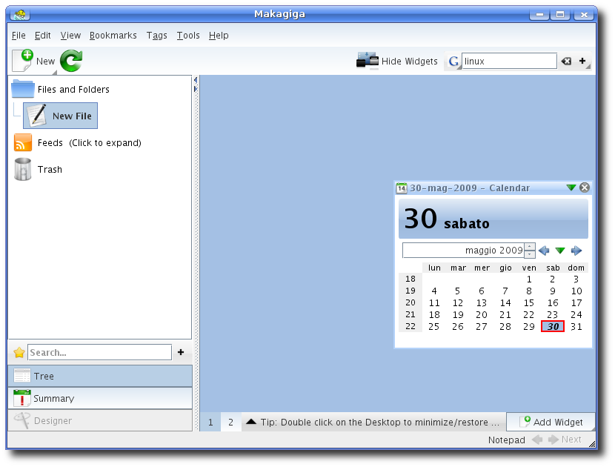Click the plus next to Google search

[582, 61]
